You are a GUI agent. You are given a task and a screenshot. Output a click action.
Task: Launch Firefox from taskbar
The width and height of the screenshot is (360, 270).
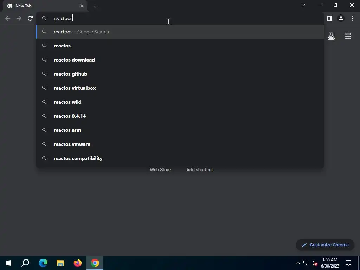pos(78,263)
